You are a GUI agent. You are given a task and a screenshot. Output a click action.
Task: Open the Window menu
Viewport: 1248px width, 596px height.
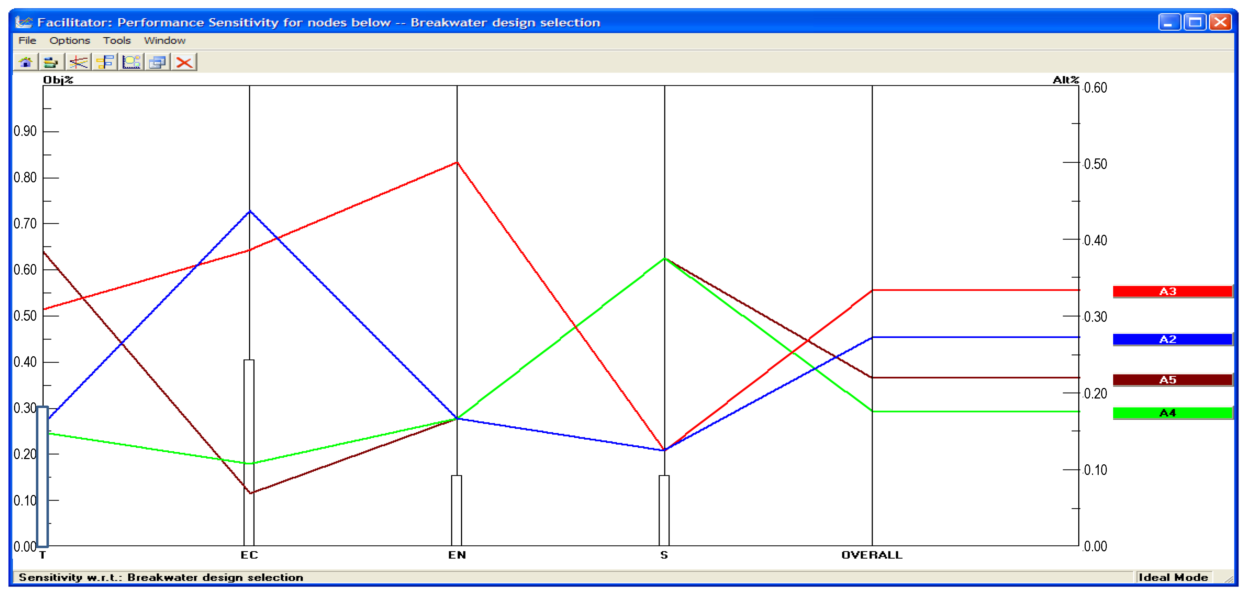[x=165, y=41]
